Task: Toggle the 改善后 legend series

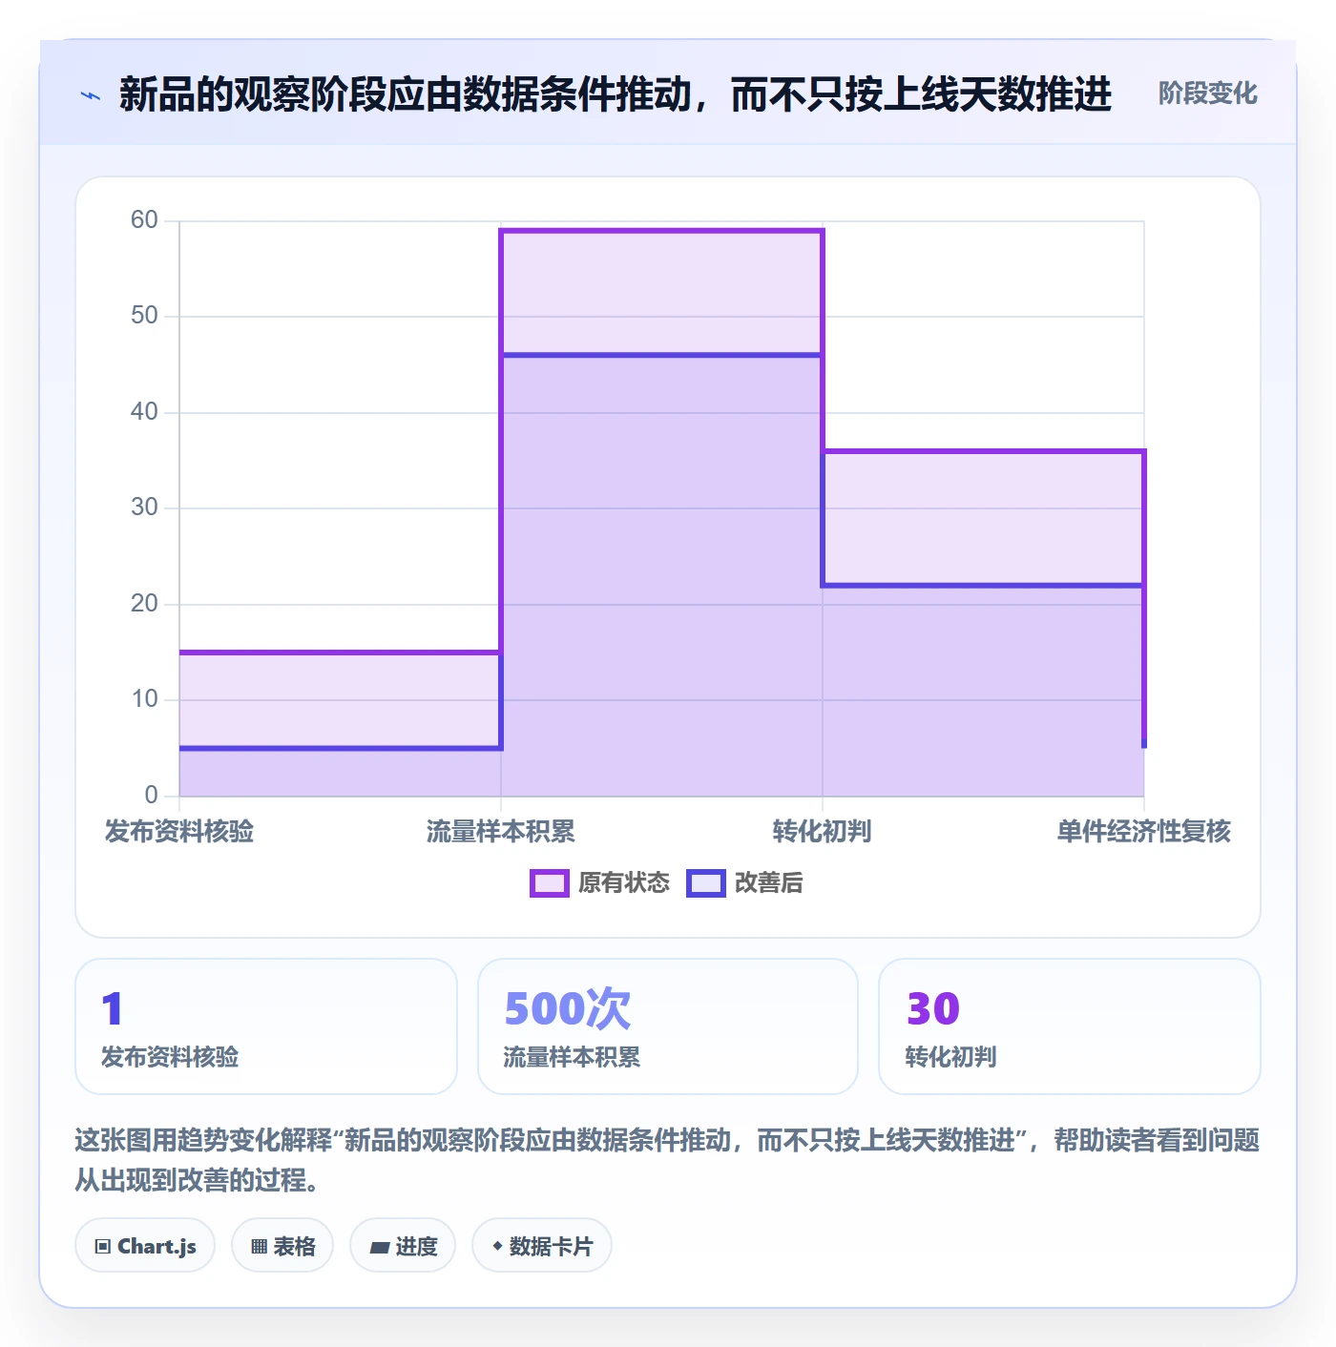Action: pos(745,883)
